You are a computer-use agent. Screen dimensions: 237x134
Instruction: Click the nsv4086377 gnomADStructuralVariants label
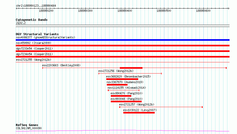(x=46, y=37)
